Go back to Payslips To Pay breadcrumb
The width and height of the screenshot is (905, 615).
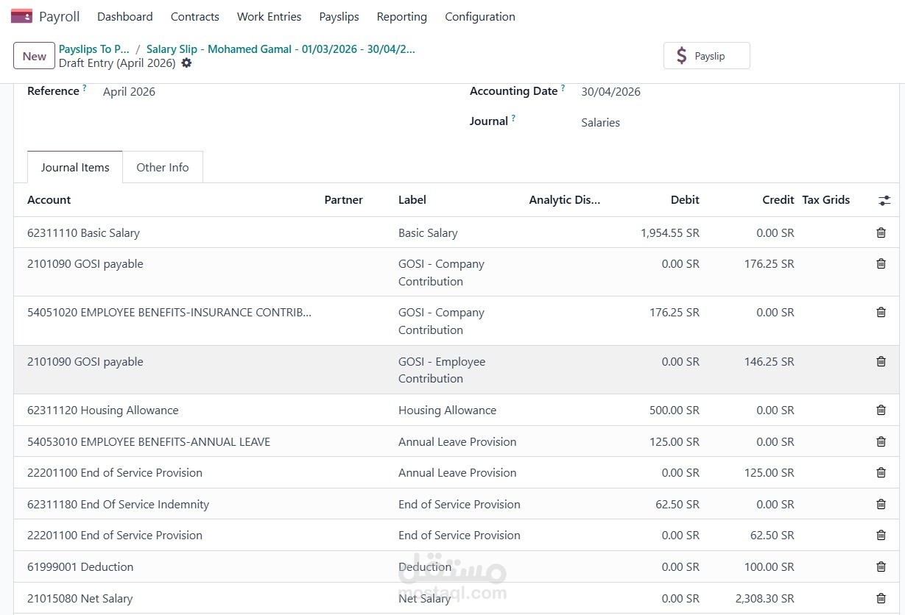[94, 49]
